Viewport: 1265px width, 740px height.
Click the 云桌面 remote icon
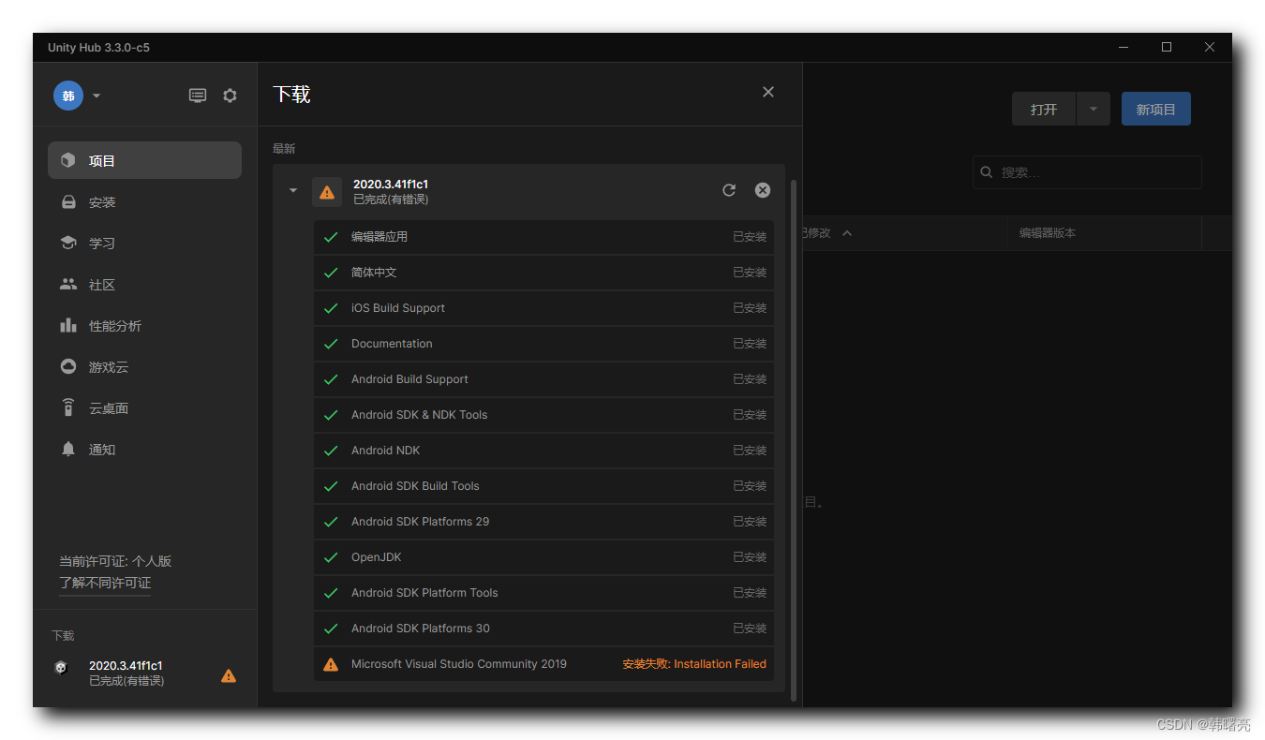pyautogui.click(x=68, y=407)
